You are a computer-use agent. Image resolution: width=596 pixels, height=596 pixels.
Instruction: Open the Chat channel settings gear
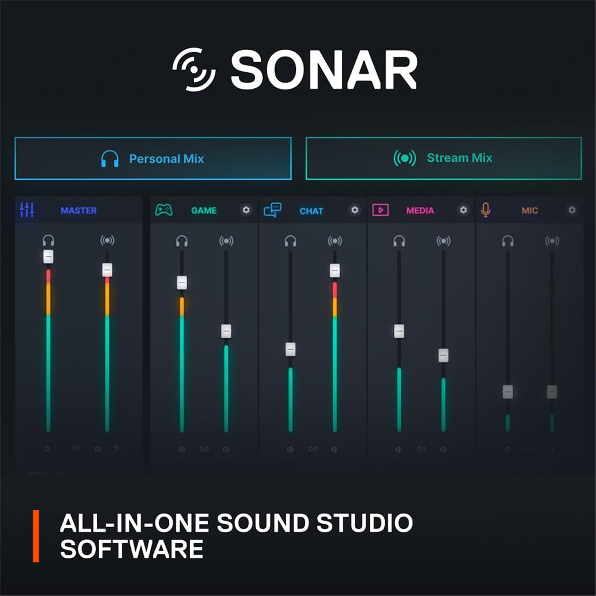(355, 211)
